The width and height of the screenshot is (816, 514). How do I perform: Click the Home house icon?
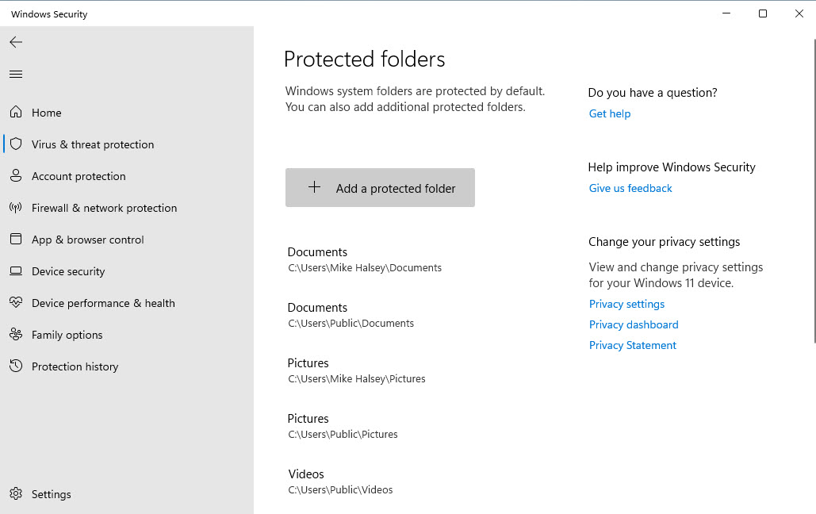tap(16, 113)
